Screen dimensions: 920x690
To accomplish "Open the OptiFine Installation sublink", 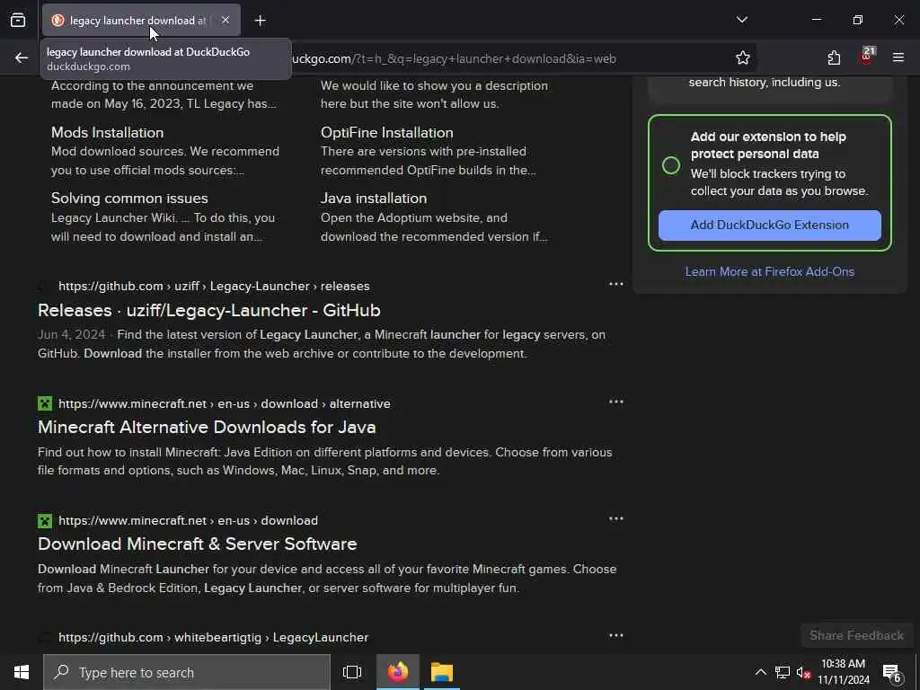I will pyautogui.click(x=386, y=133).
